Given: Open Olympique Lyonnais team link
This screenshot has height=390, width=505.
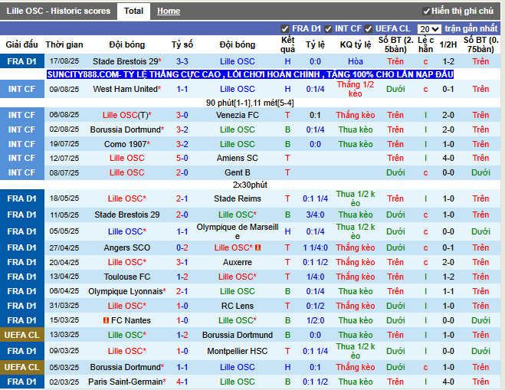Looking at the screenshot, I should click(125, 291).
